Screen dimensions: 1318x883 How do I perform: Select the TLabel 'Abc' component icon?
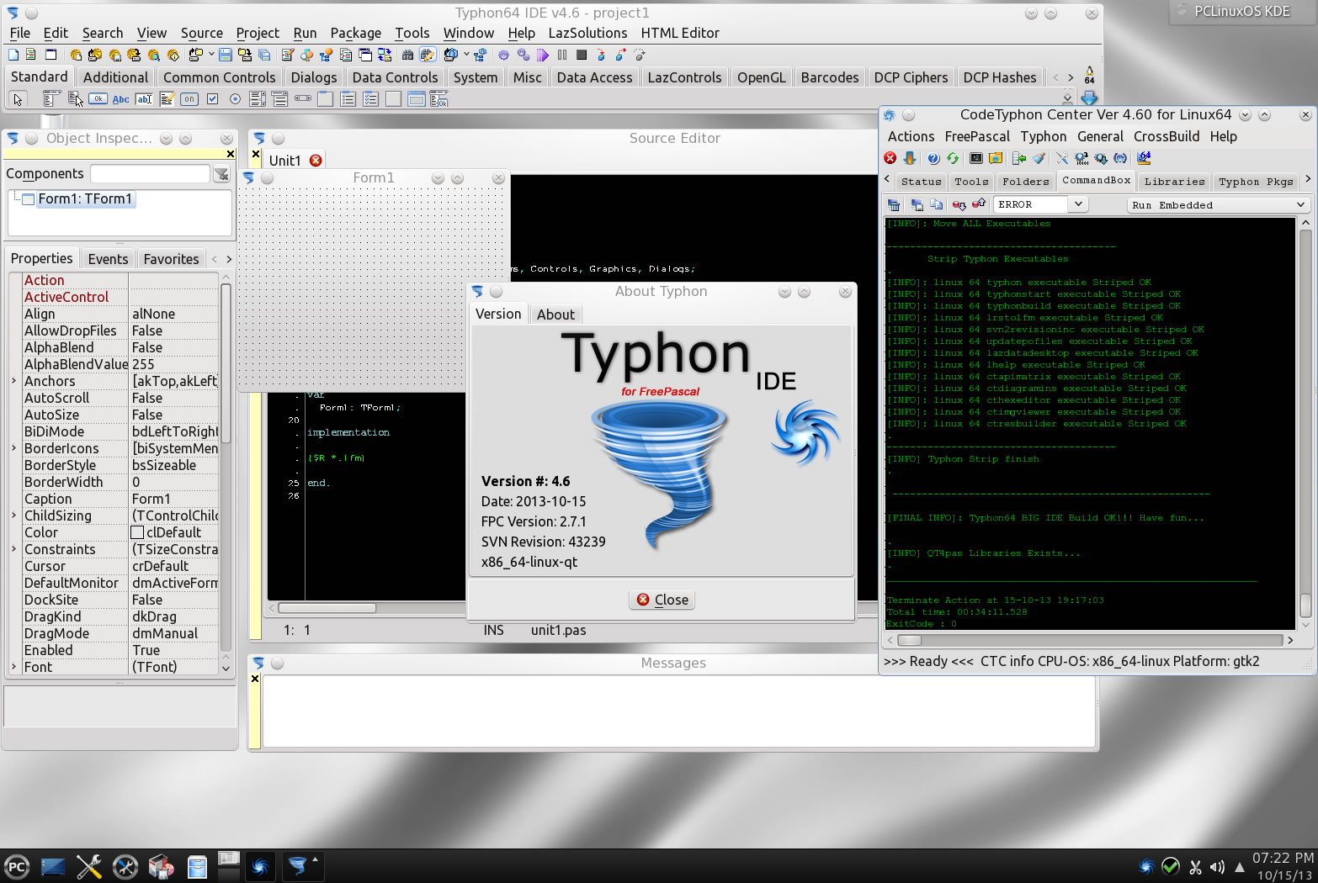click(x=121, y=99)
